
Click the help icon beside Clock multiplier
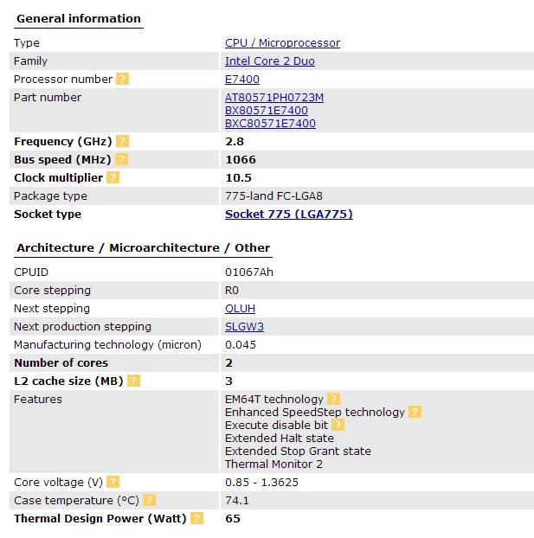[113, 177]
